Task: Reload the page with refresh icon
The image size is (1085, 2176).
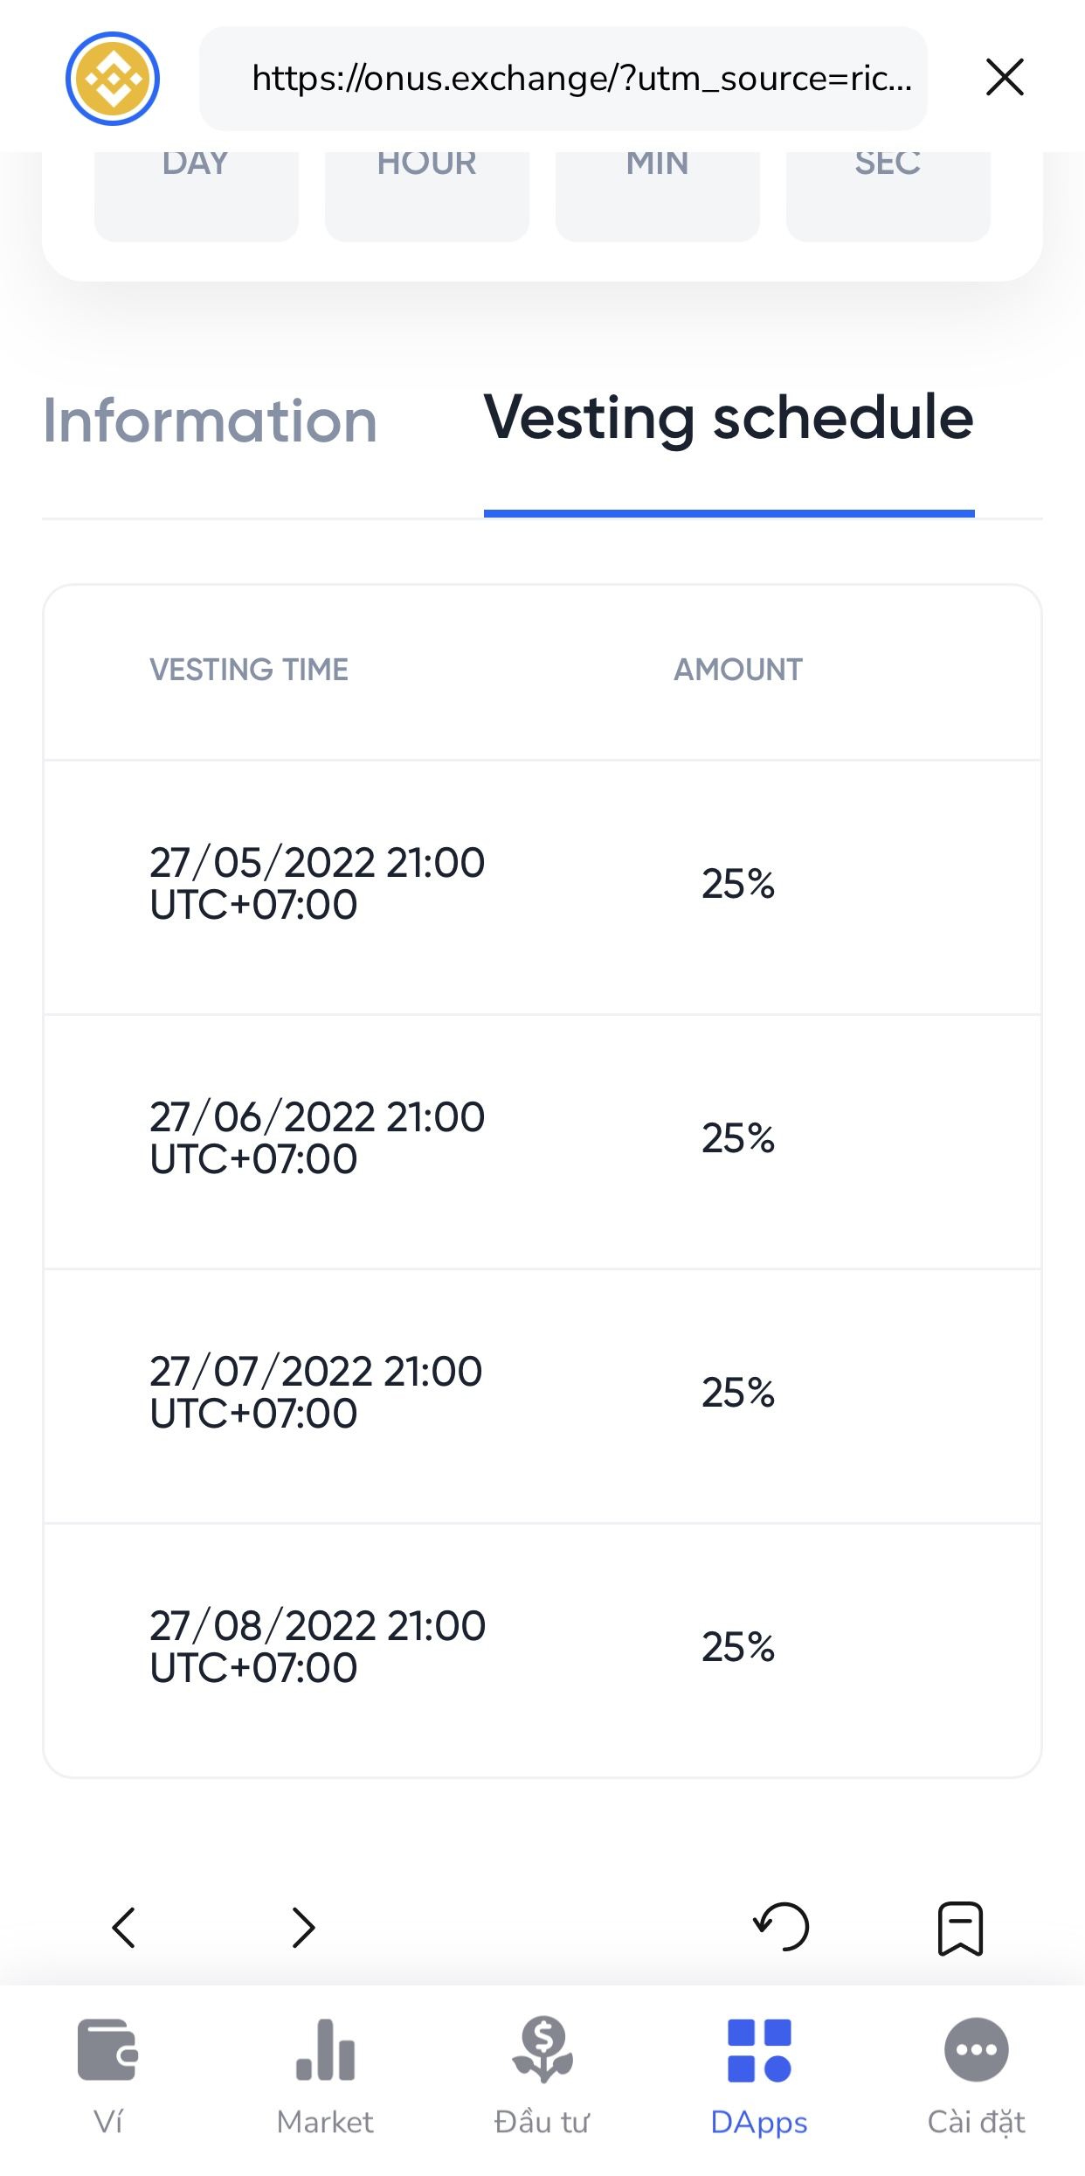Action: pos(782,1927)
